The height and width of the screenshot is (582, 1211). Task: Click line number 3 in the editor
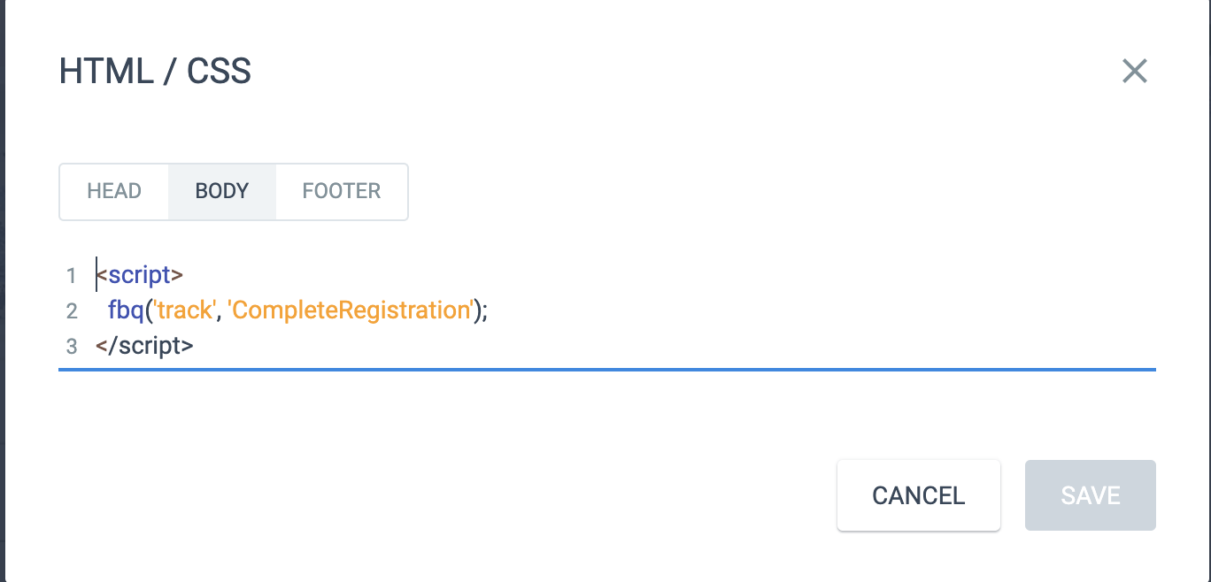(72, 345)
